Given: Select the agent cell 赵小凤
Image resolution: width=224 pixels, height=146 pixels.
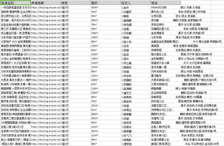Looking at the screenshot, I should click(x=136, y=41).
